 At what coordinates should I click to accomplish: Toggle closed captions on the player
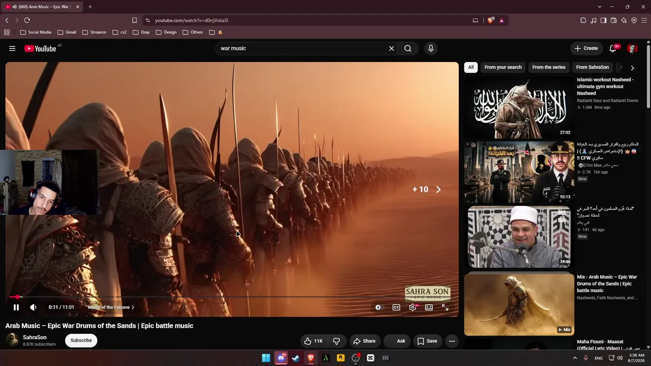(x=396, y=307)
